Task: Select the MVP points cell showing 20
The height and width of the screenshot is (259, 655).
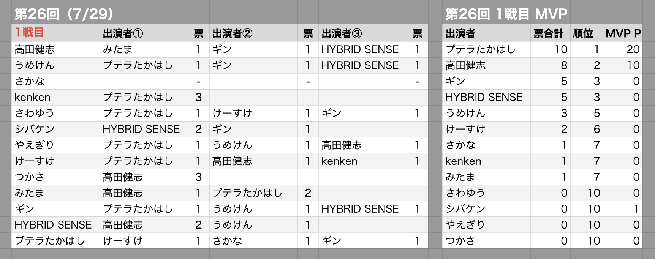Action: tap(633, 49)
